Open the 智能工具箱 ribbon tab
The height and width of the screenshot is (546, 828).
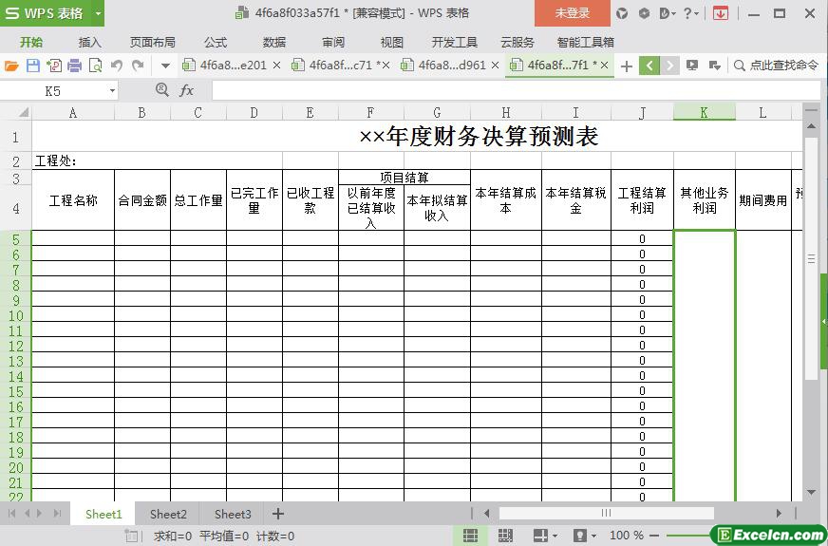pyautogui.click(x=585, y=42)
